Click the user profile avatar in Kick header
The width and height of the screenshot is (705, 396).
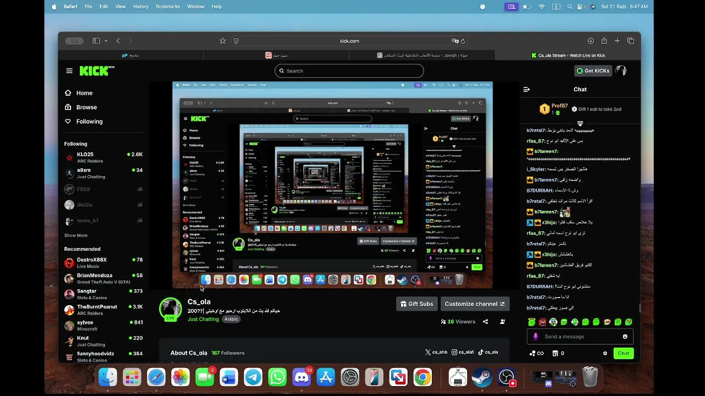point(621,70)
